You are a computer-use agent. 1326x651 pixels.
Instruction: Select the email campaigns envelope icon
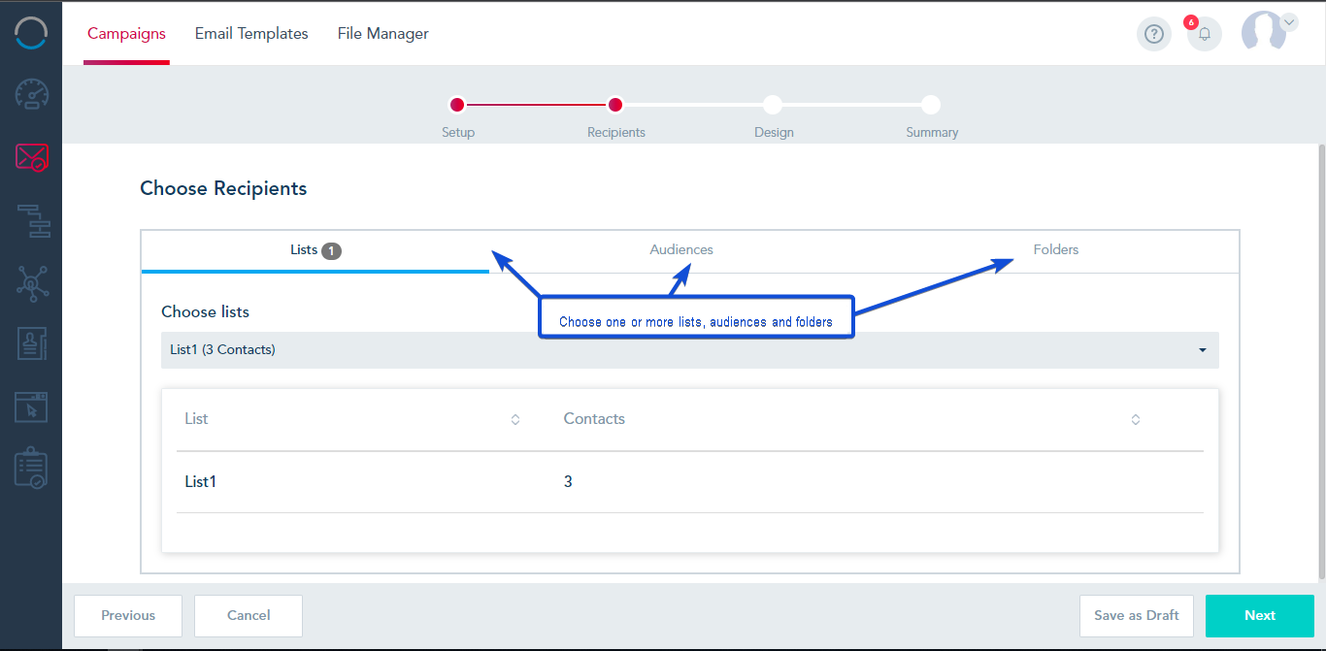click(x=31, y=156)
